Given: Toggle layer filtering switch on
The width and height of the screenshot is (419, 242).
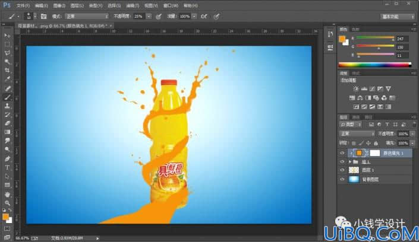Looking at the screenshot, I should pyautogui.click(x=414, y=125).
